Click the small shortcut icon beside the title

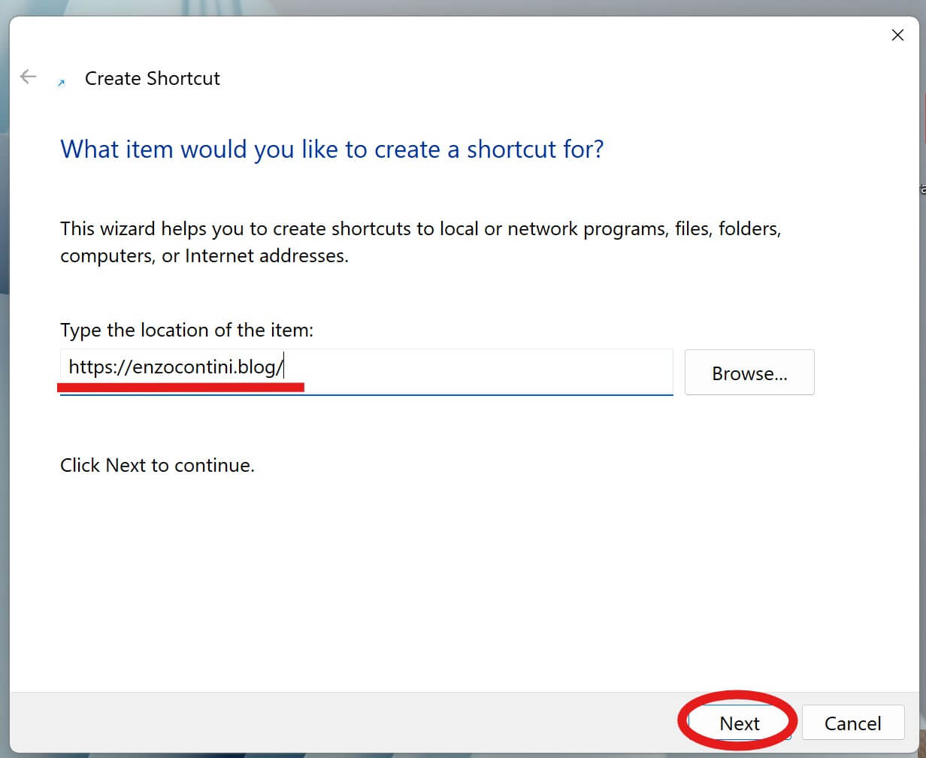62,83
